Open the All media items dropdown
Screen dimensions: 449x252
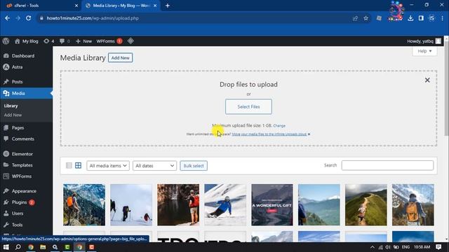click(x=108, y=166)
